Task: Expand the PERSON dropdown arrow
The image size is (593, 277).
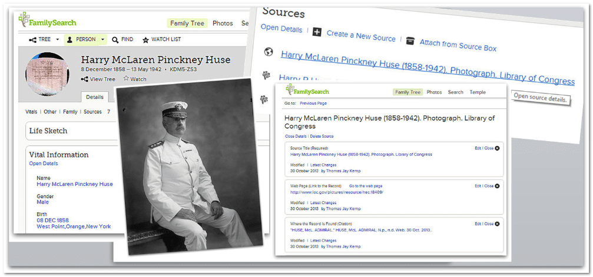Action: [102, 39]
